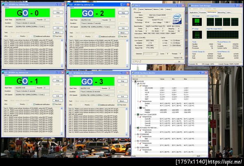Click the PF Usage gauge in Task Manager
Screen dimensions: 244x166
197,34
